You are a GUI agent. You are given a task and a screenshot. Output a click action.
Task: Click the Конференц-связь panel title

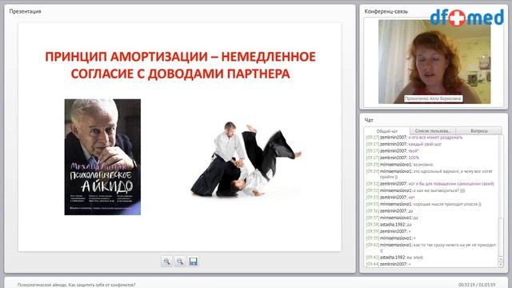pyautogui.click(x=386, y=11)
